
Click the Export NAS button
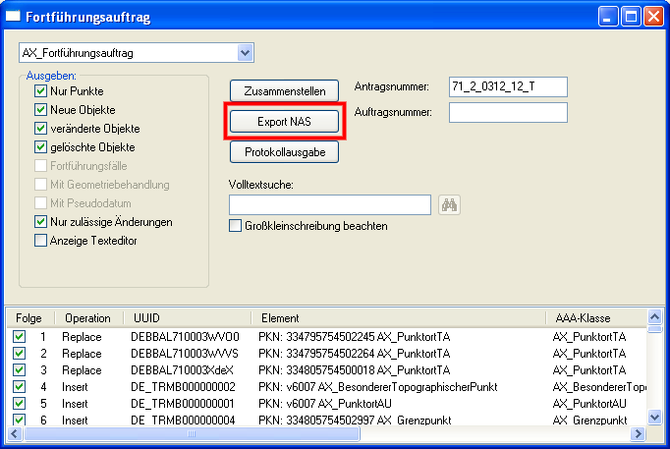[x=284, y=121]
